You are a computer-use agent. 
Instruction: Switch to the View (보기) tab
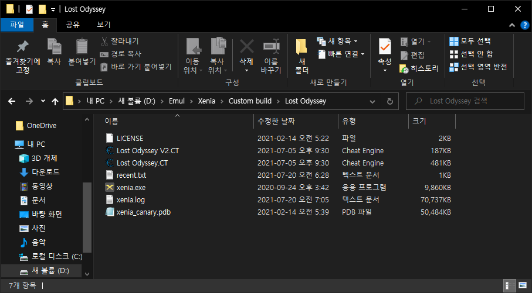tap(103, 25)
